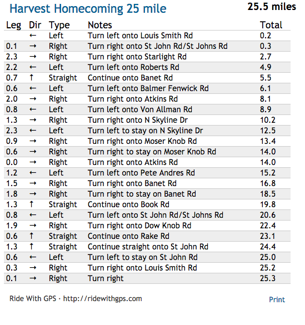Click the 25.5 miles total distance label
The width and height of the screenshot is (305, 325).
point(272,7)
